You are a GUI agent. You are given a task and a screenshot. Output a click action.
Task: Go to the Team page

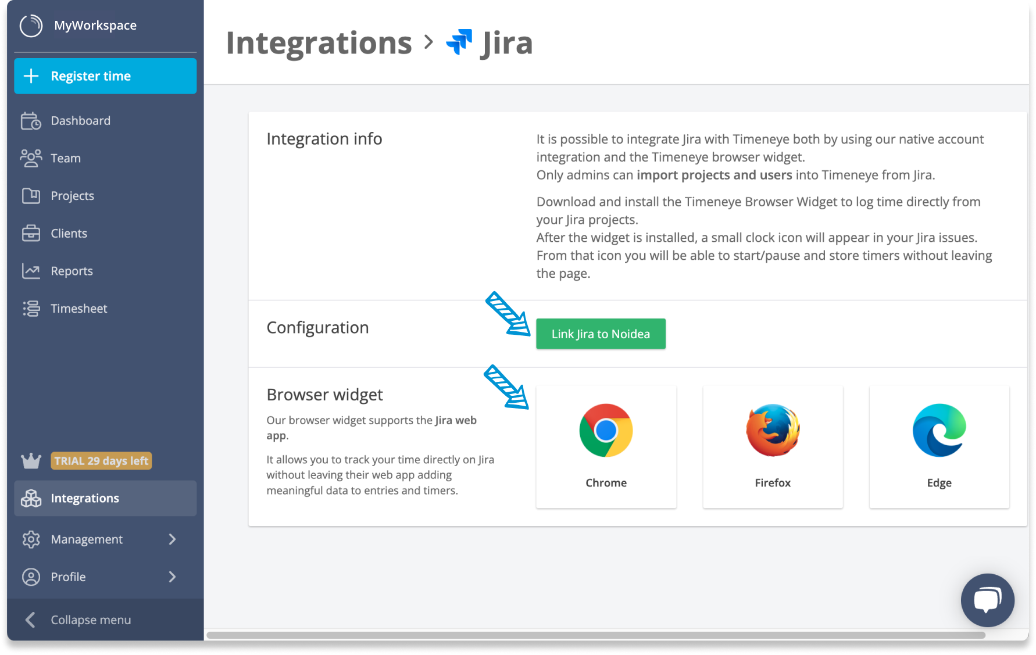click(105, 158)
